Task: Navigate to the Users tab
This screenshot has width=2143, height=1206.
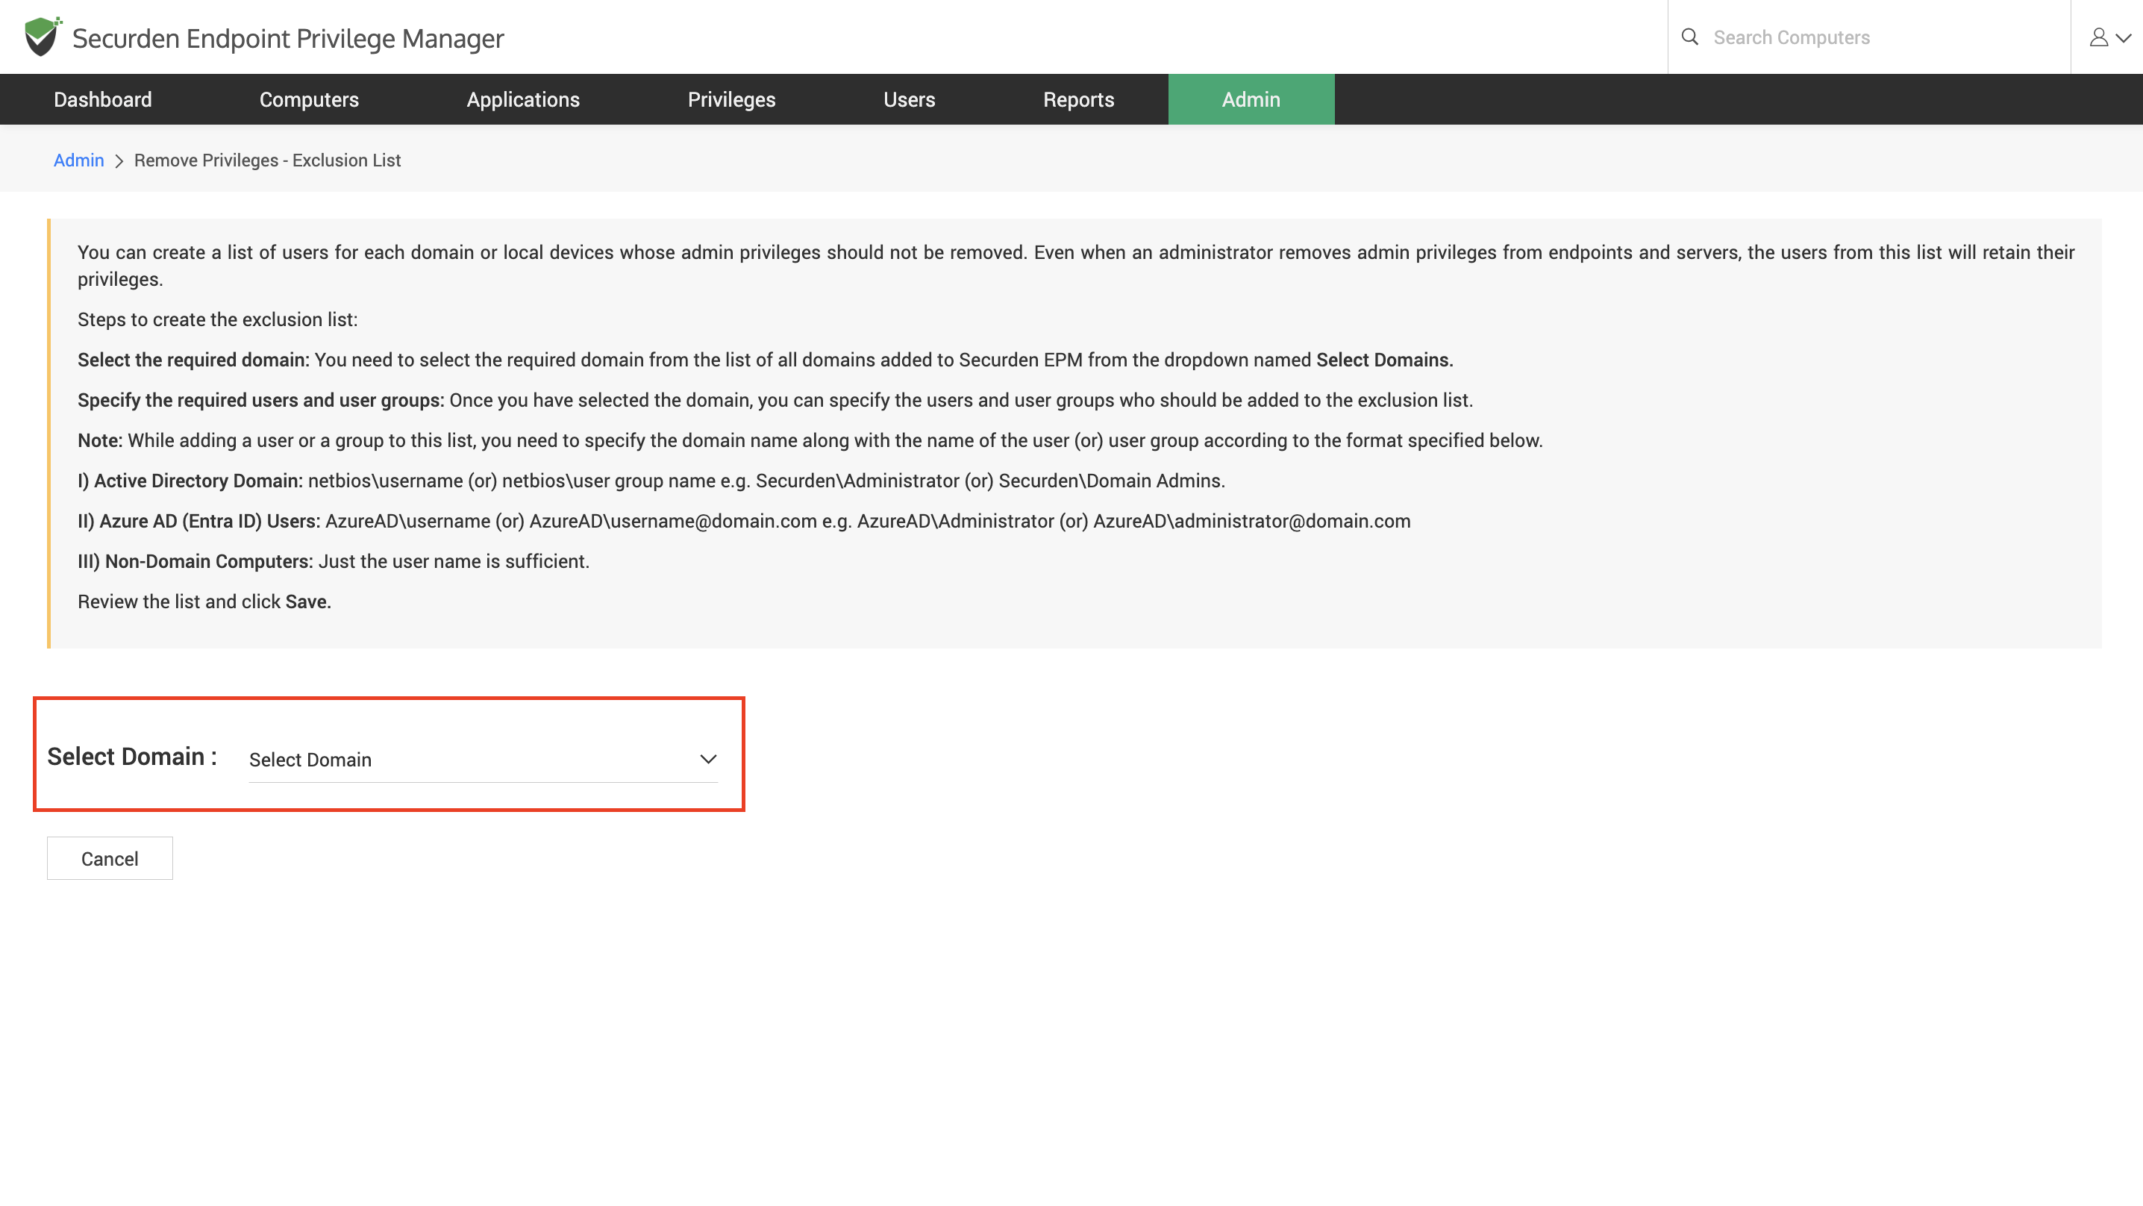Action: [910, 99]
